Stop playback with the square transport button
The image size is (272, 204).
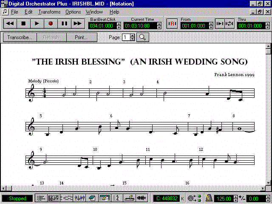pos(24,24)
